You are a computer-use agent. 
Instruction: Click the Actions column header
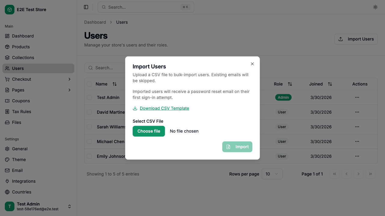[360, 84]
